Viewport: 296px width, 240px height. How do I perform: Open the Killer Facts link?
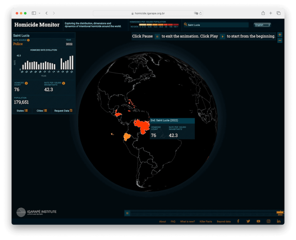(206, 221)
